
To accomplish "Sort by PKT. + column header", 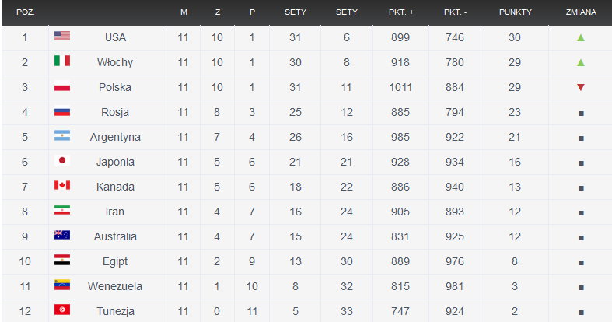I will pos(400,12).
